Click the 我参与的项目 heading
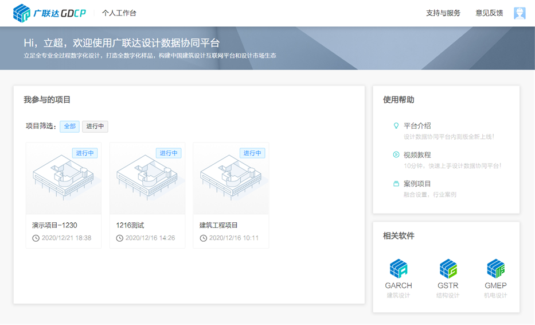 (x=47, y=100)
